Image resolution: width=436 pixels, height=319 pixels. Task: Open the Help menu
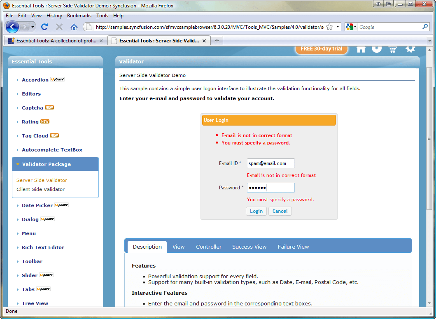coord(118,16)
